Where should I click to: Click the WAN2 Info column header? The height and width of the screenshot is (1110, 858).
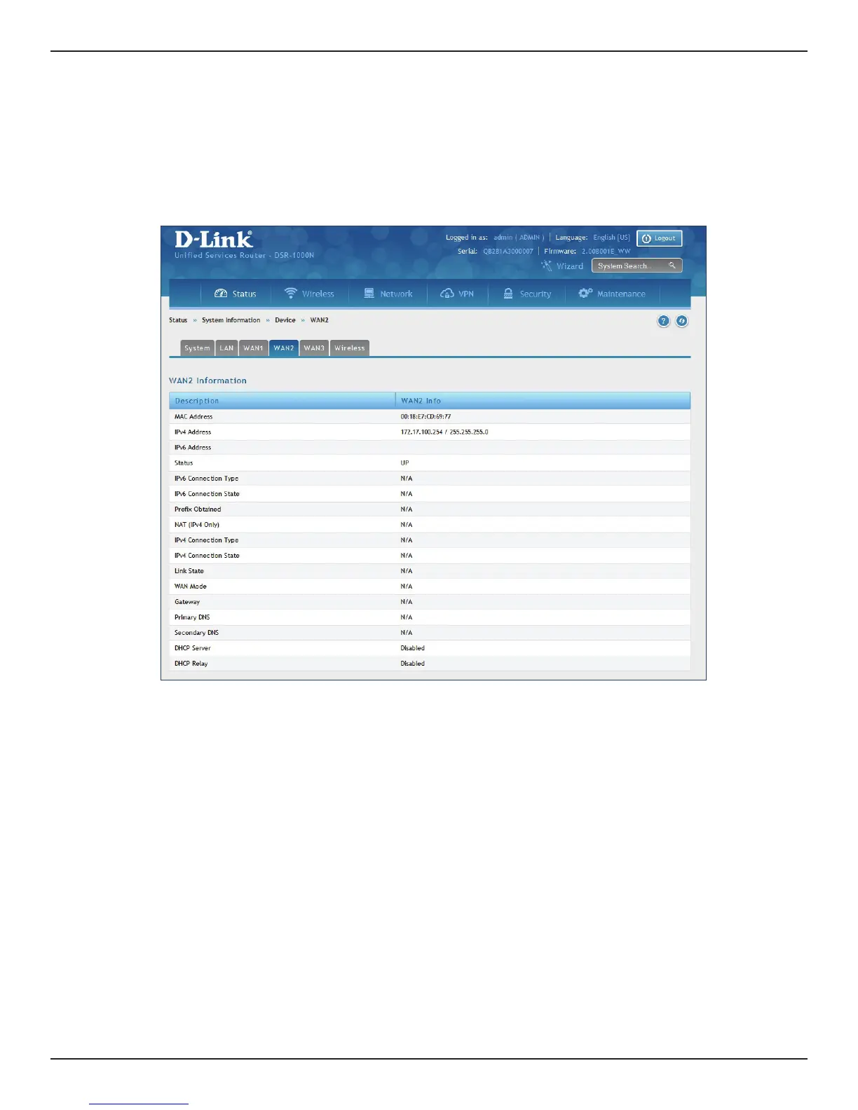point(543,401)
